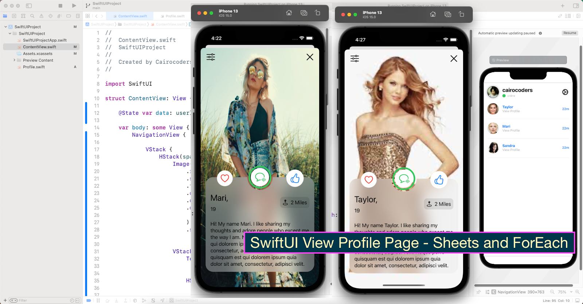
Task: Click ContentView.swift in jump bar
Action: pos(168,24)
